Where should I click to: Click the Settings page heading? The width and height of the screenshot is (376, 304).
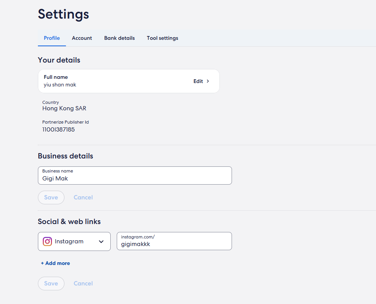(63, 14)
